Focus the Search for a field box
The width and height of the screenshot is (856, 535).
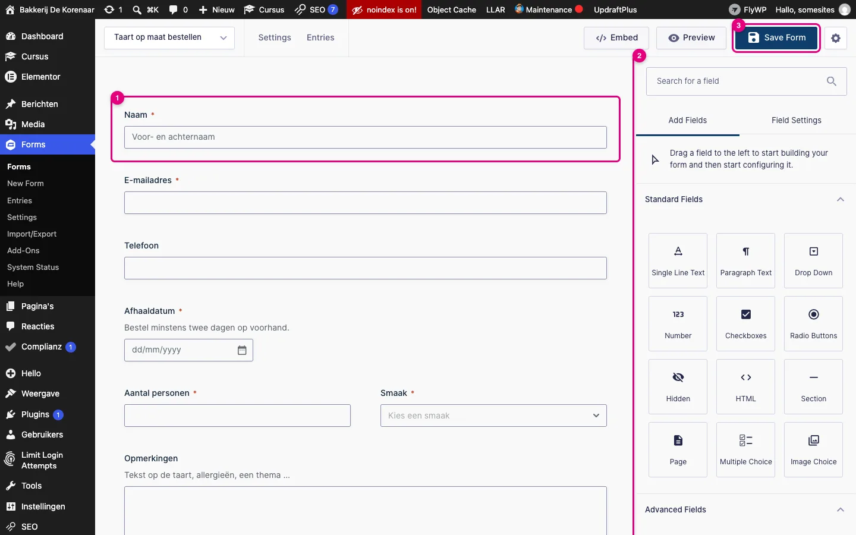pyautogui.click(x=747, y=81)
